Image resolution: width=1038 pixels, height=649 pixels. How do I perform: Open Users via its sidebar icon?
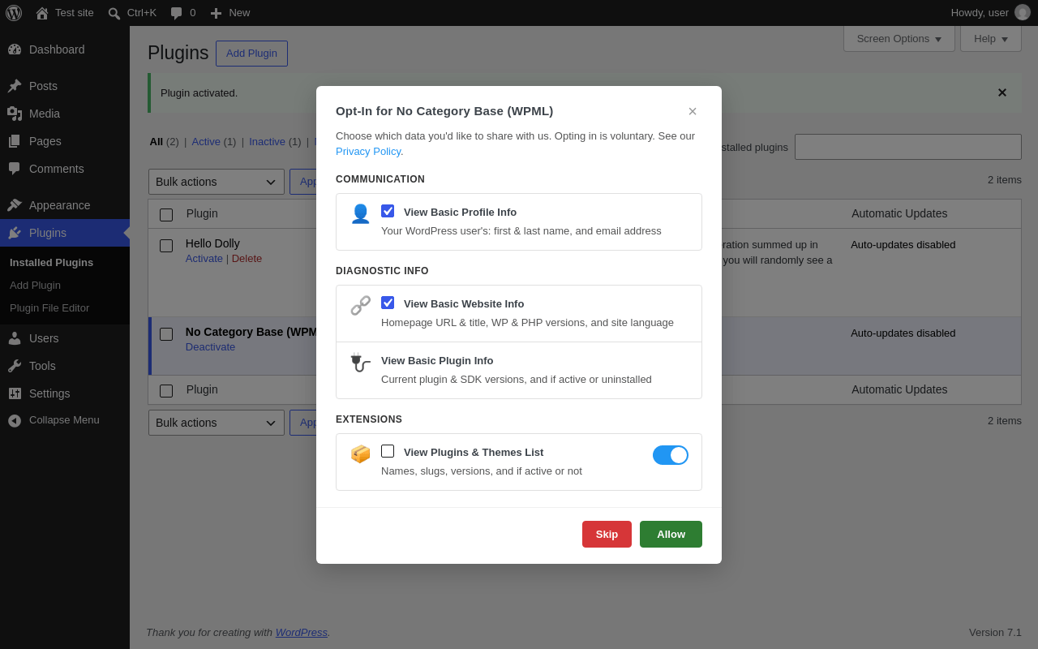coord(15,338)
